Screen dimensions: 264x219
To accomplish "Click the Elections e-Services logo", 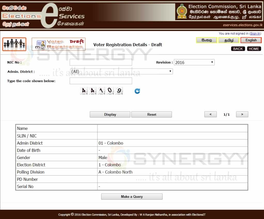I will [43, 15].
